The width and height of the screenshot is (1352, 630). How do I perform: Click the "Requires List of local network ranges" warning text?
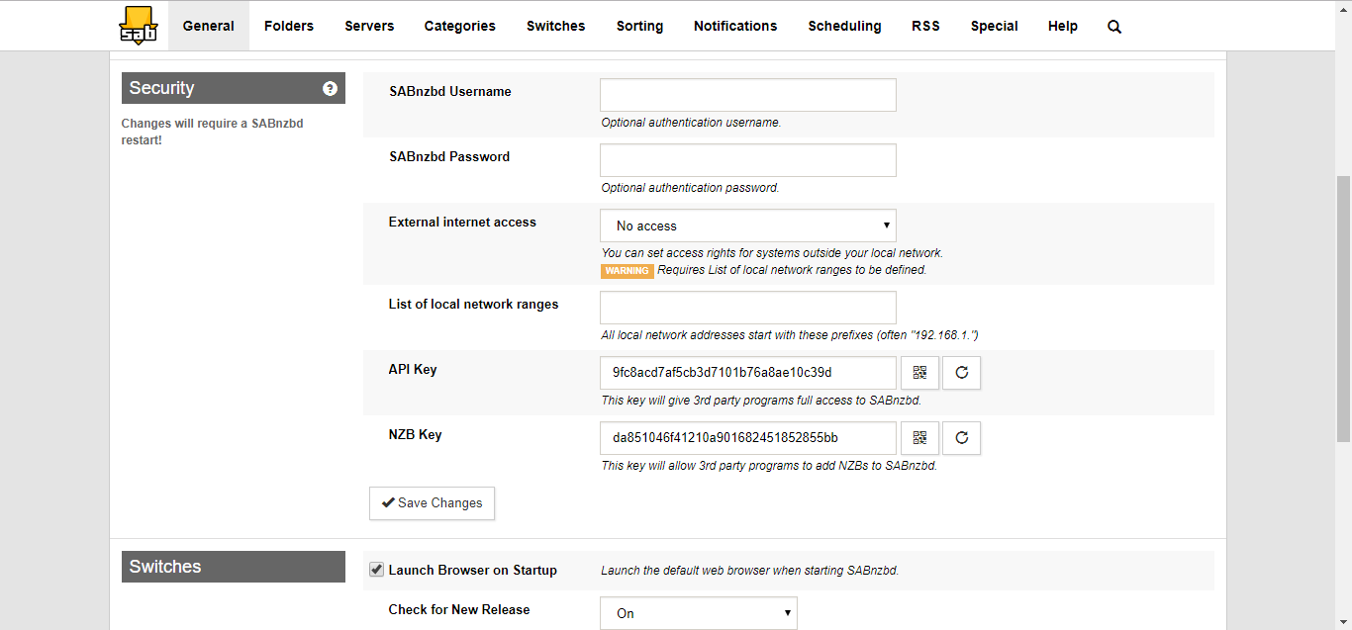pyautogui.click(x=793, y=270)
